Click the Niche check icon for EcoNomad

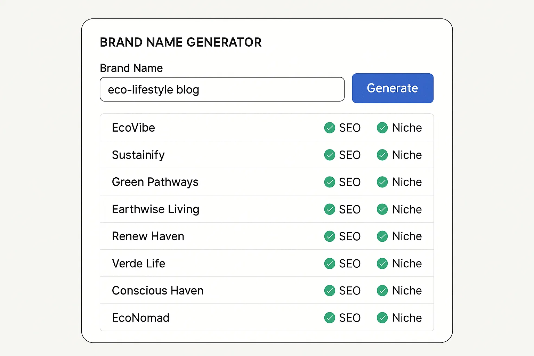pos(382,318)
